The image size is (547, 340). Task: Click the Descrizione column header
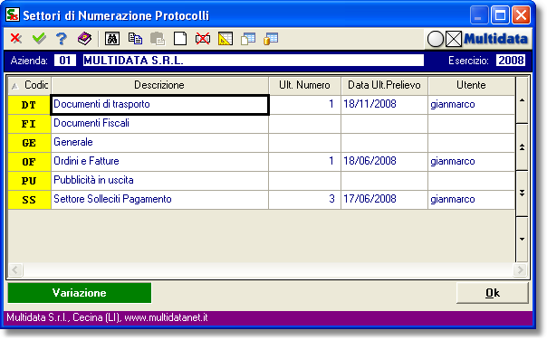click(x=159, y=85)
